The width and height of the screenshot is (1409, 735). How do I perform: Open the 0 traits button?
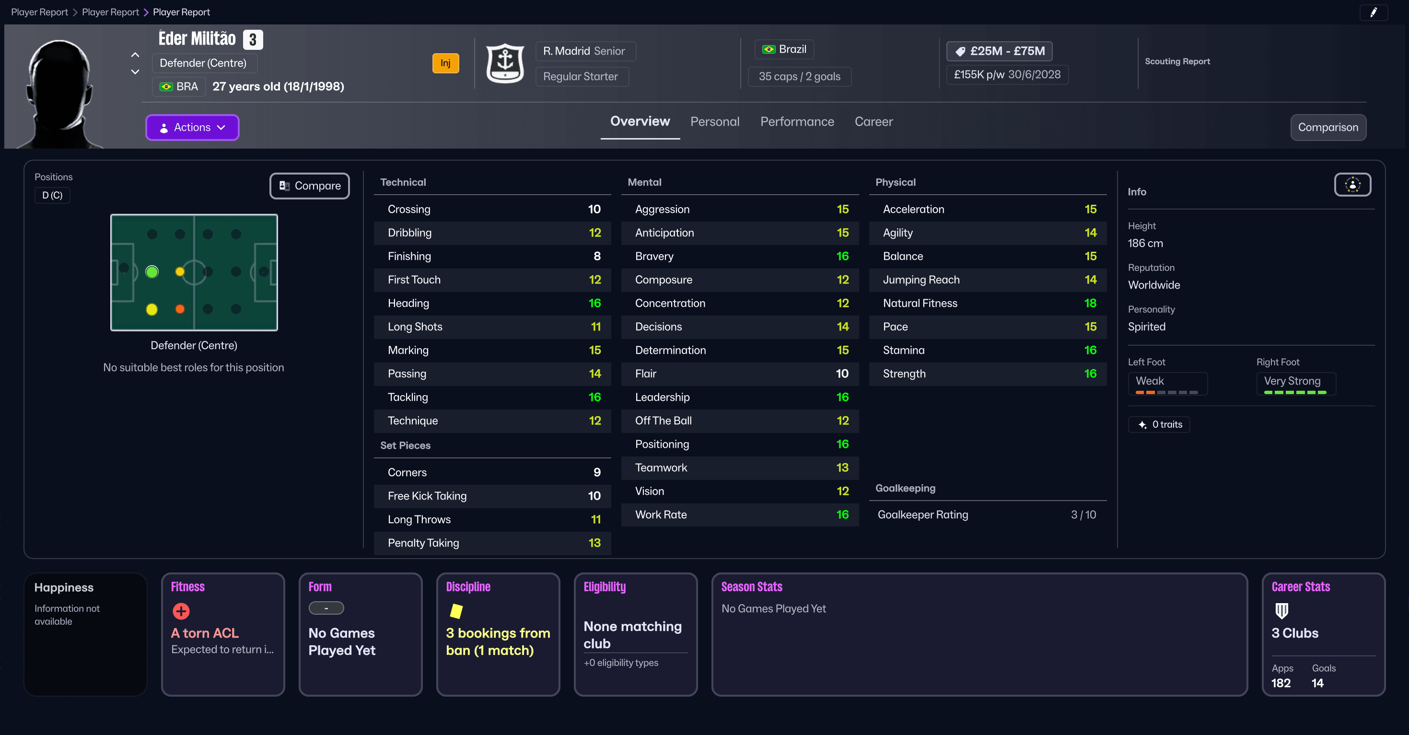(x=1159, y=424)
